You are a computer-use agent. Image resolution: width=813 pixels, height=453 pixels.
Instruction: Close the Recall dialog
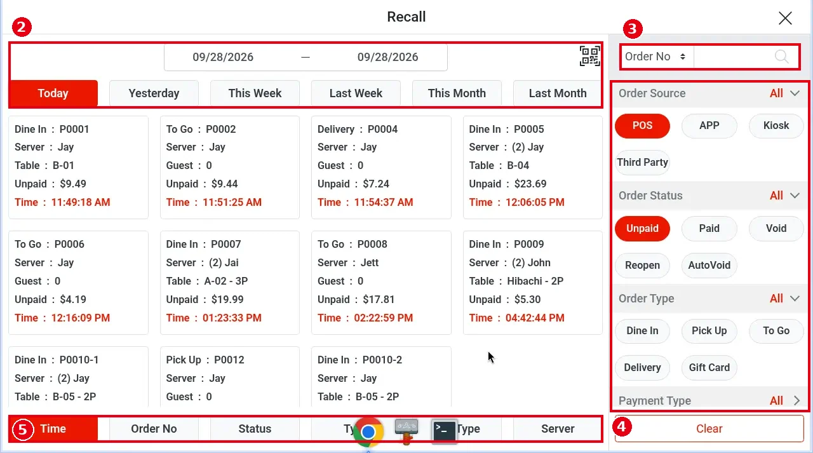click(785, 18)
